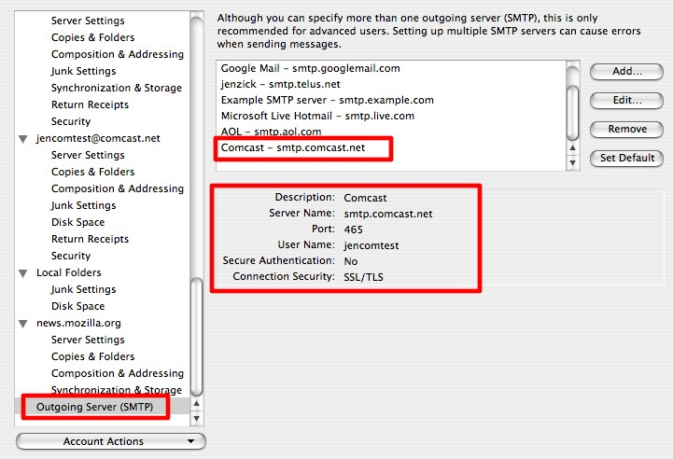Select the news.mozilla.org account entry
This screenshot has width=673, height=459.
[x=78, y=323]
